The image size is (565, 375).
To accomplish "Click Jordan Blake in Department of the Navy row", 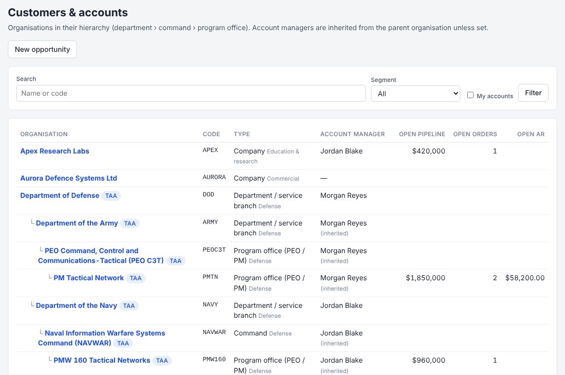I will [x=341, y=305].
